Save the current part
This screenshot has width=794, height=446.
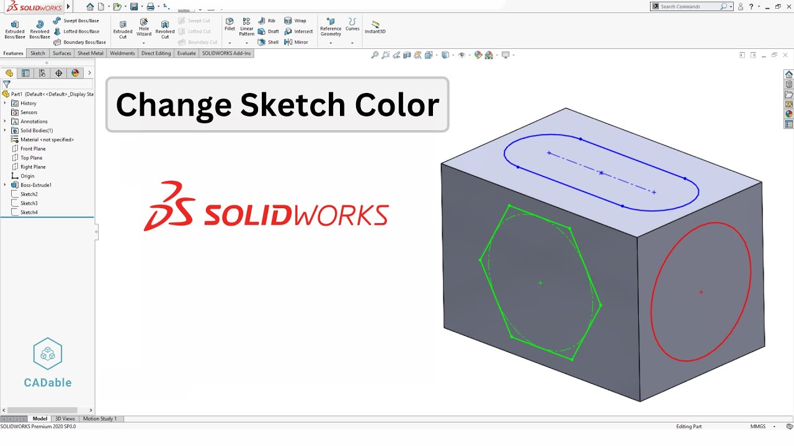pos(134,6)
